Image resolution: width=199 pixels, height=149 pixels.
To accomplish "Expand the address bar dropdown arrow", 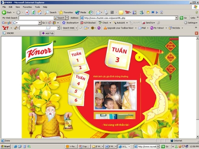I will [x=177, y=18].
